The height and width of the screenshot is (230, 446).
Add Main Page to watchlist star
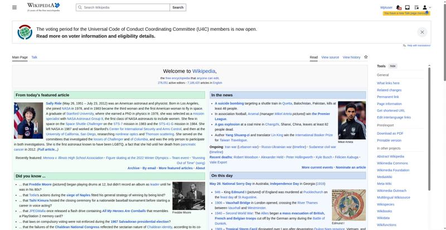click(366, 57)
